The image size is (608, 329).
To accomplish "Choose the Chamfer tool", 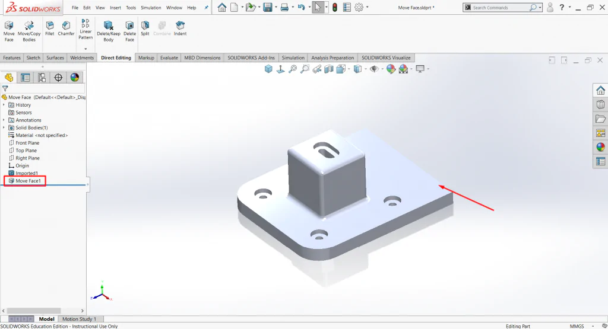I will coord(66,28).
